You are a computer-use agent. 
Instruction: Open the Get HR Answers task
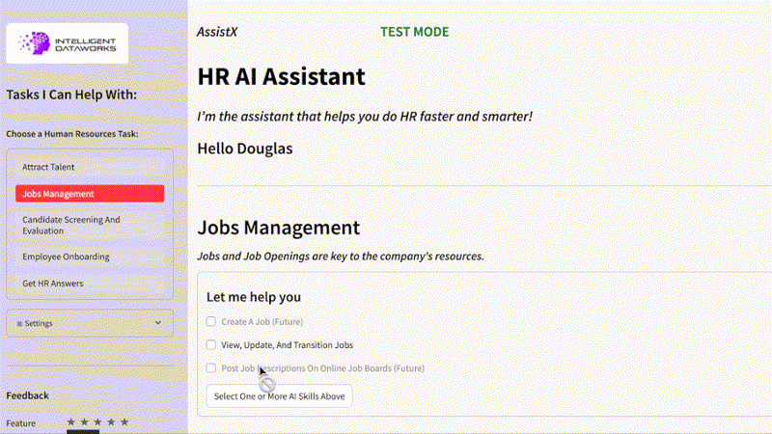pos(53,284)
